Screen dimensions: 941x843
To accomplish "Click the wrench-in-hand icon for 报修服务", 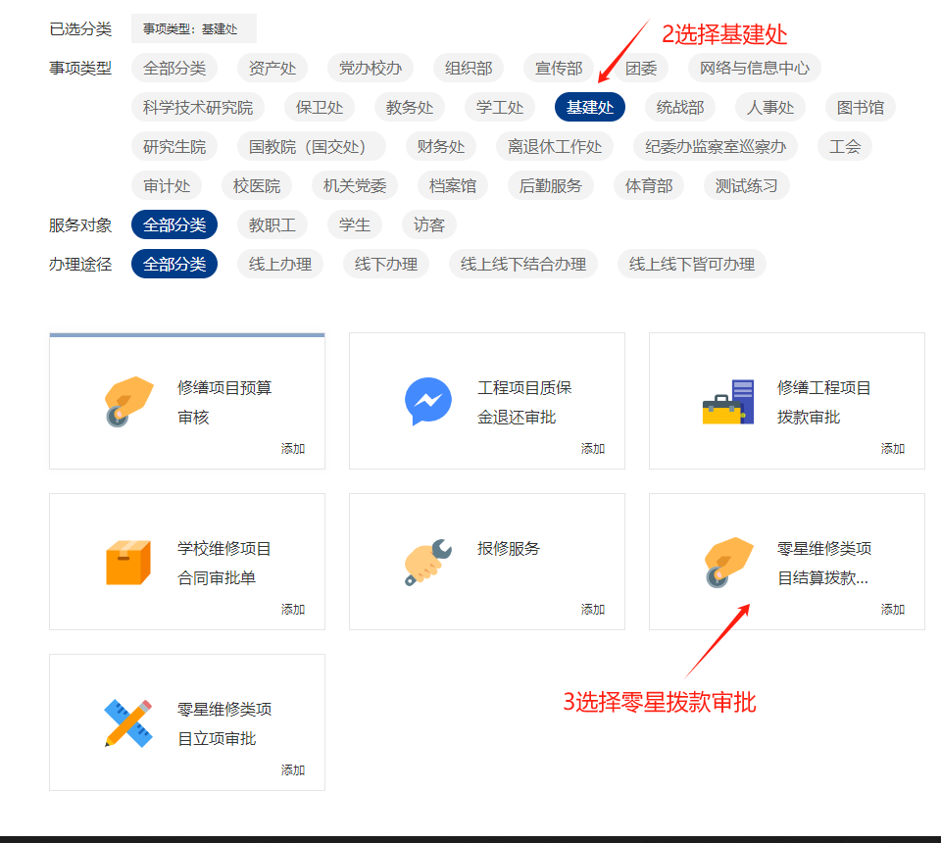I will (x=428, y=563).
